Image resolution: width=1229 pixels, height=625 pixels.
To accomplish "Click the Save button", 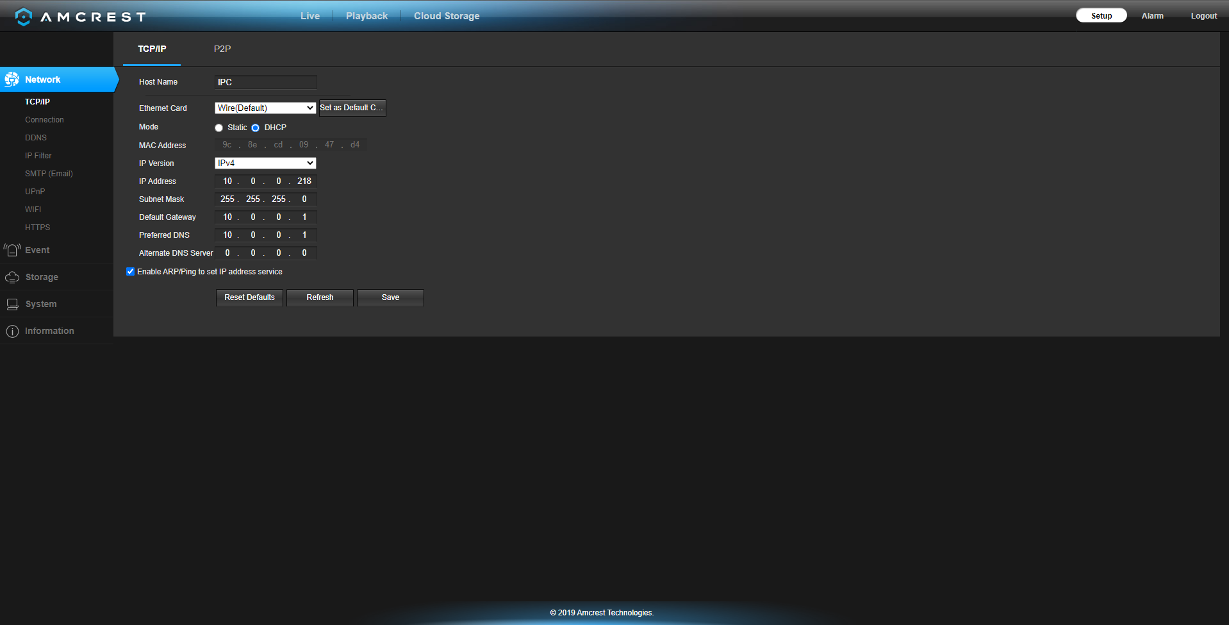I will pyautogui.click(x=390, y=297).
